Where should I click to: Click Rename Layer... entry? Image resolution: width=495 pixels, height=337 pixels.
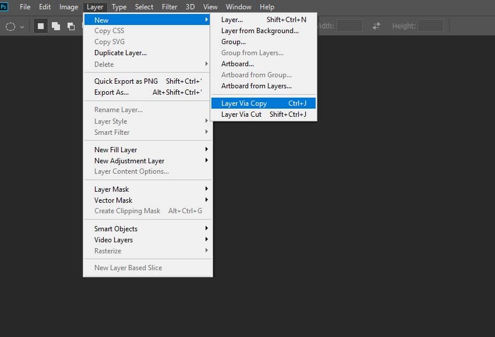(147, 110)
